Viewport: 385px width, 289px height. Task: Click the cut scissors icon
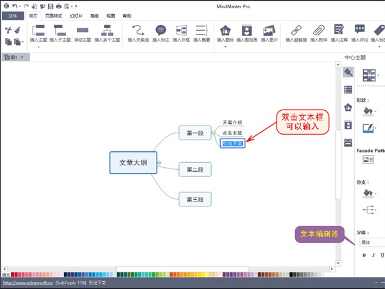click(x=8, y=30)
